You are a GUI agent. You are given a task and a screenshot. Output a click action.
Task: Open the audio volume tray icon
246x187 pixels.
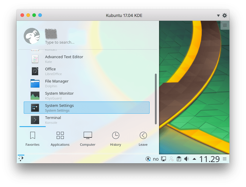pyautogui.click(x=187, y=159)
